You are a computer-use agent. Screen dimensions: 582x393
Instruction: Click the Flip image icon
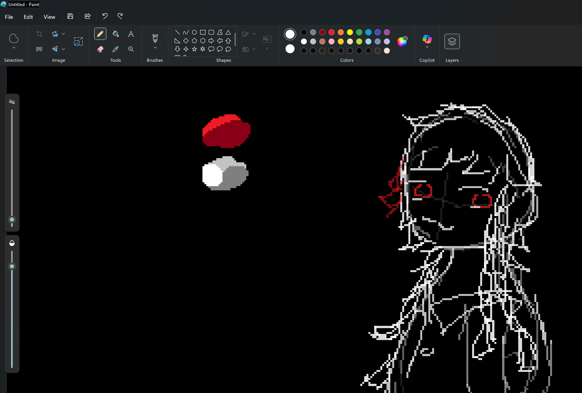(55, 49)
